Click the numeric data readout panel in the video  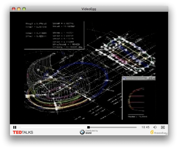pos(54,35)
